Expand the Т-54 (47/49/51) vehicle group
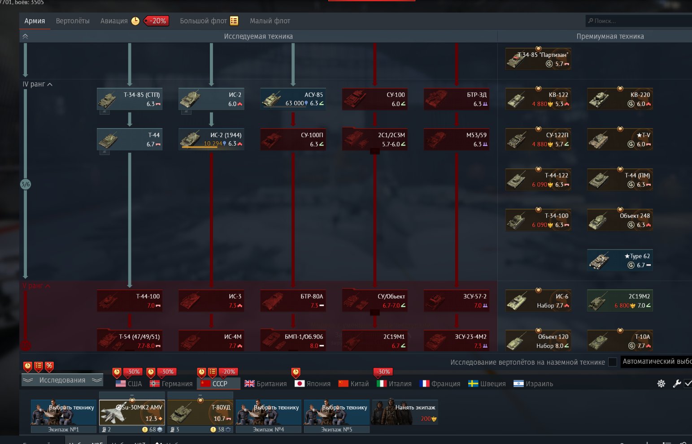Screen dimensions: 692x444 point(130,341)
